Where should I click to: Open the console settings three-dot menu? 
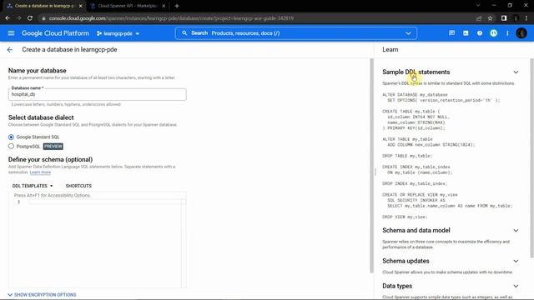507,33
